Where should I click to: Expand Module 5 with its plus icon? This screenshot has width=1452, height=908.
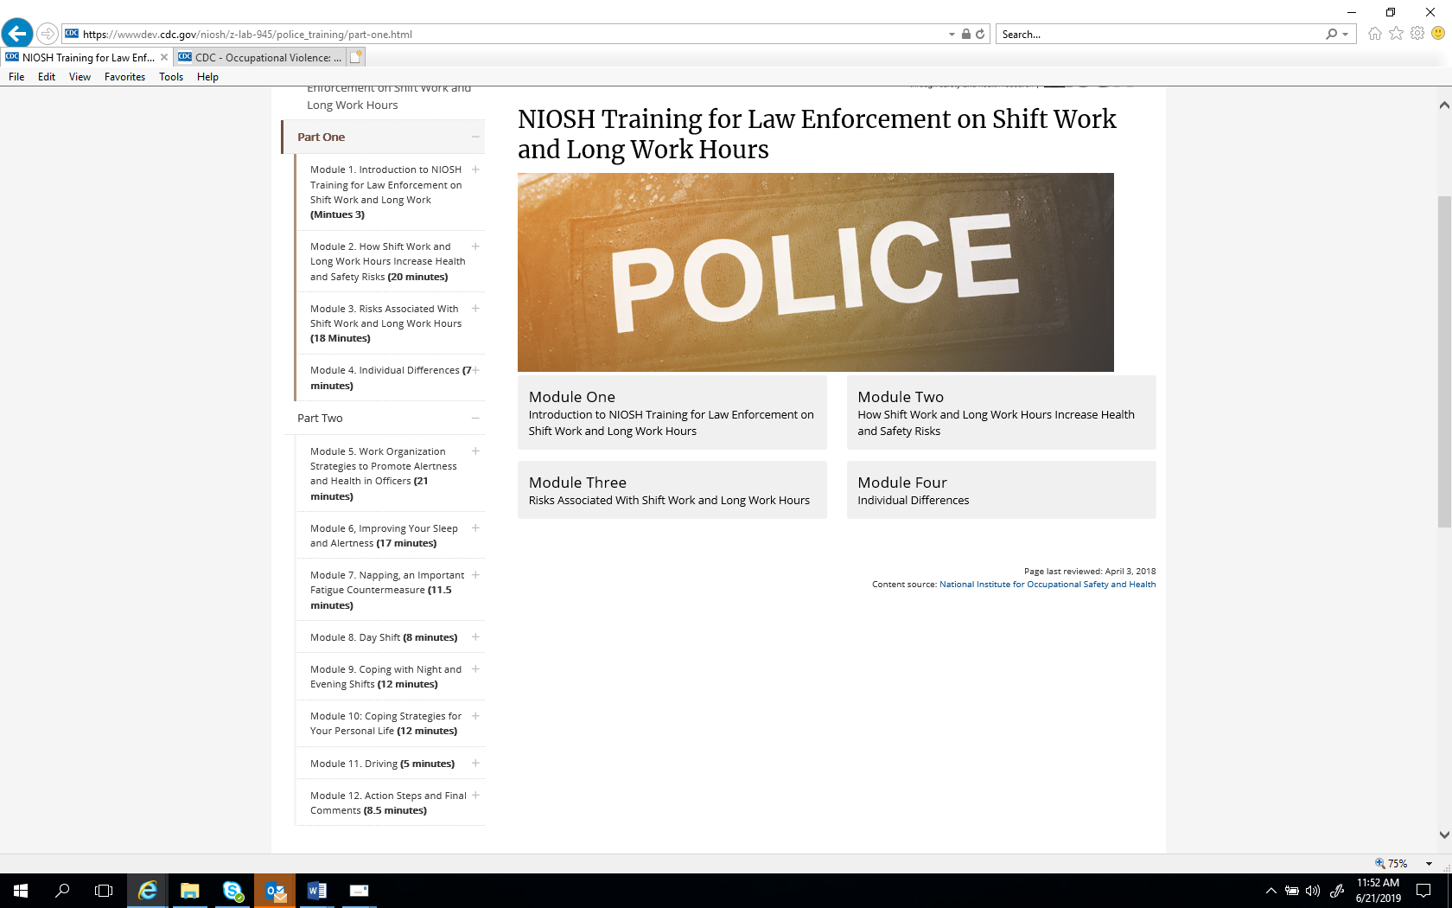pos(475,451)
